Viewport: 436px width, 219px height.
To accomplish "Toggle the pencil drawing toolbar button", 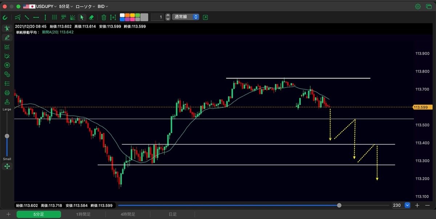I will pyautogui.click(x=7, y=37).
